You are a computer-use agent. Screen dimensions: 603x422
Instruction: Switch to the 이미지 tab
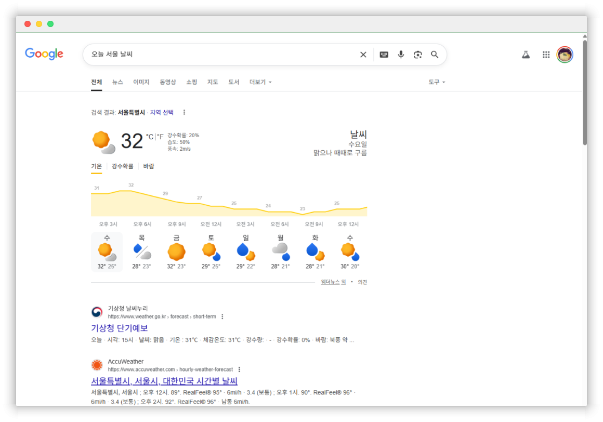[141, 82]
